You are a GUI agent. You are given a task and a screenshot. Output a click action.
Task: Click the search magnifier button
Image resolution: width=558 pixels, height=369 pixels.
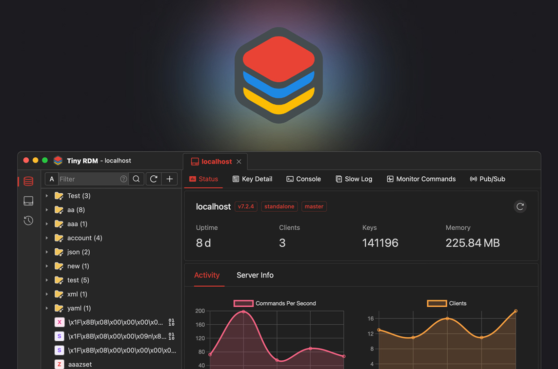(x=136, y=179)
